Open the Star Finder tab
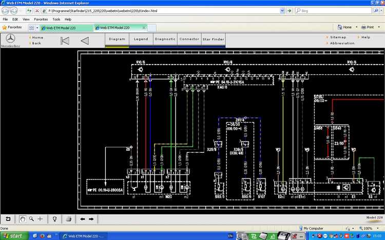385x240 pixels. 213,39
